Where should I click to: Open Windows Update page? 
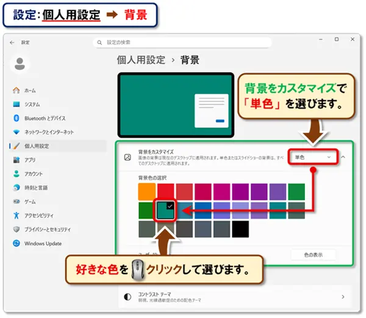coord(43,244)
